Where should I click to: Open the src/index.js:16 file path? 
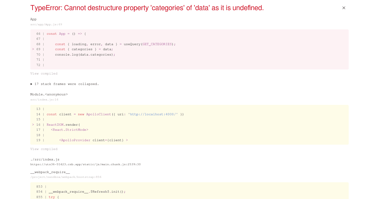click(x=44, y=100)
